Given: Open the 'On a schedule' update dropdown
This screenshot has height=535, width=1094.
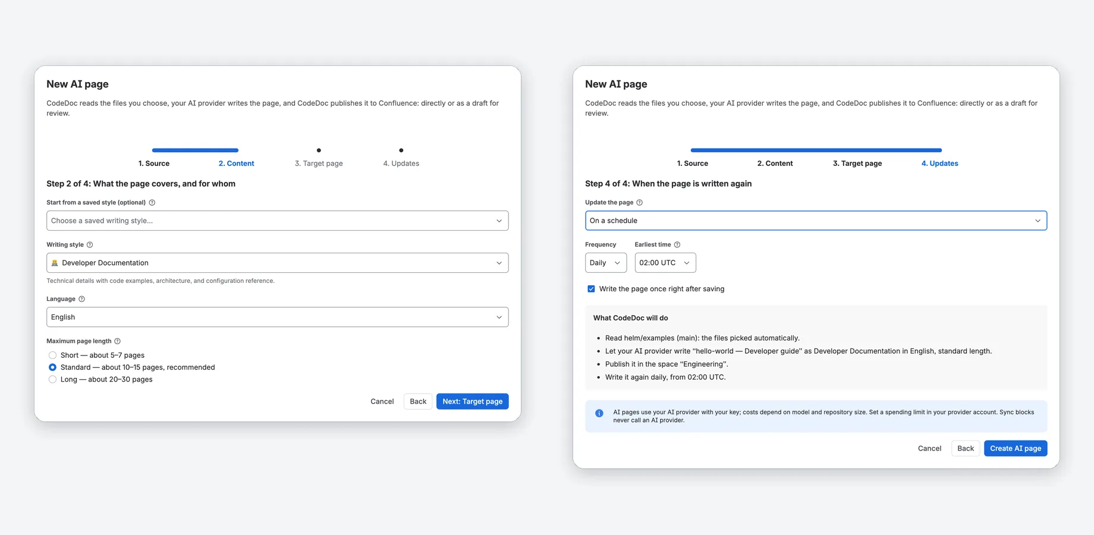Looking at the screenshot, I should 816,221.
